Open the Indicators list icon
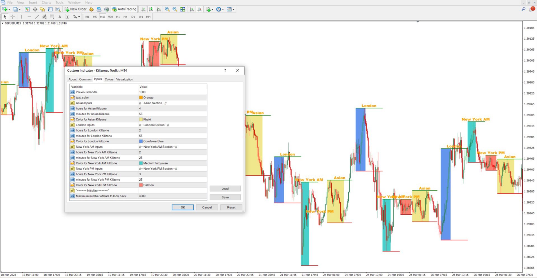Screen dimensions: 537x278 click(208, 9)
